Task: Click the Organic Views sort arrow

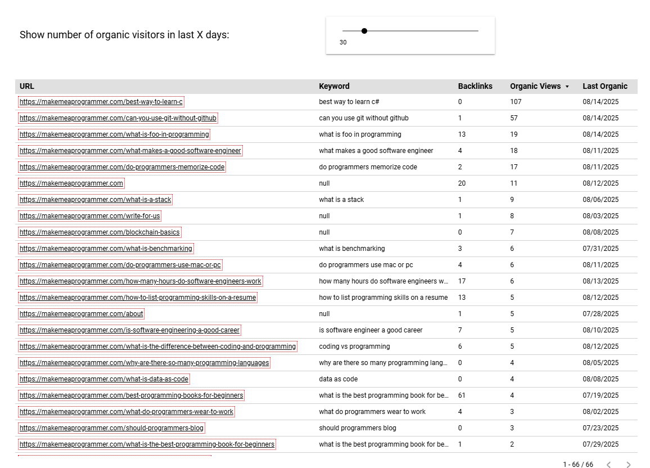Action: [567, 87]
